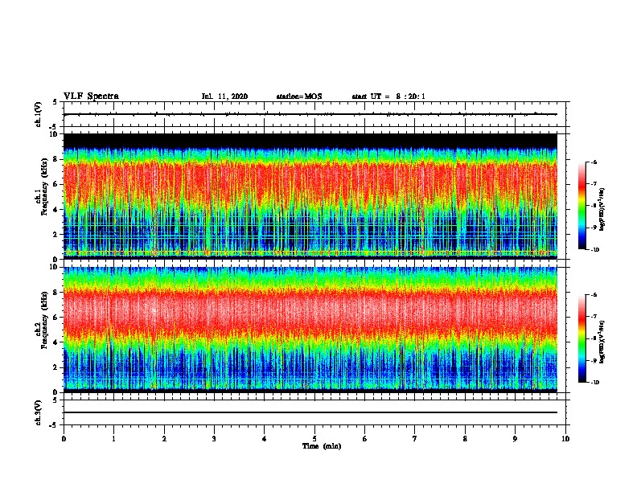Click the ch.2 frequency axis "8" kHz tick label
The width and height of the screenshot is (637, 492).
click(55, 293)
